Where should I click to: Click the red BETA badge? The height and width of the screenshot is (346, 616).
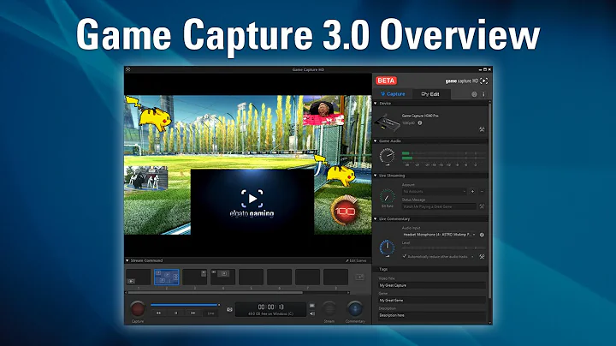(x=386, y=81)
